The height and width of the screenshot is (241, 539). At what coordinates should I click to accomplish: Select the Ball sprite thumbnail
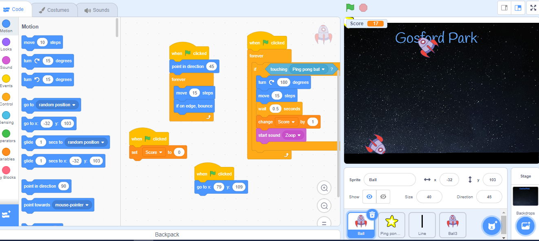pos(361,225)
